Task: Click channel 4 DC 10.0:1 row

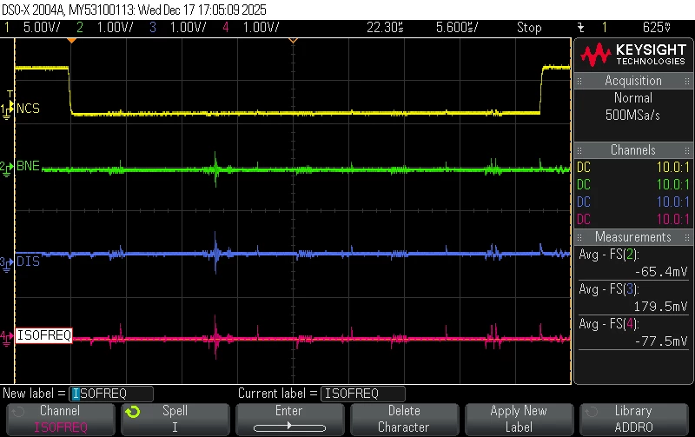Action: coord(633,219)
